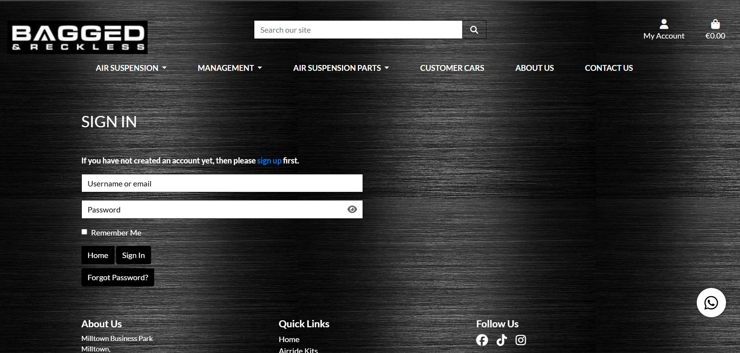The height and width of the screenshot is (353, 740).
Task: Open the CONTACT US menu item
Action: pyautogui.click(x=608, y=68)
